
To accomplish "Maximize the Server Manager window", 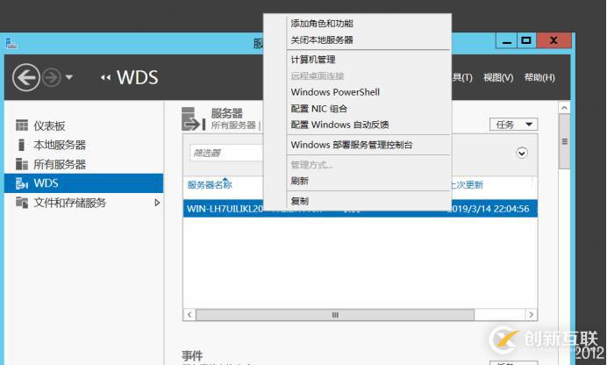I will pyautogui.click(x=526, y=40).
